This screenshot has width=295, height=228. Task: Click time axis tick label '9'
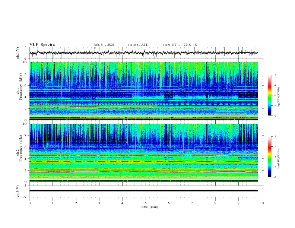[238, 203]
